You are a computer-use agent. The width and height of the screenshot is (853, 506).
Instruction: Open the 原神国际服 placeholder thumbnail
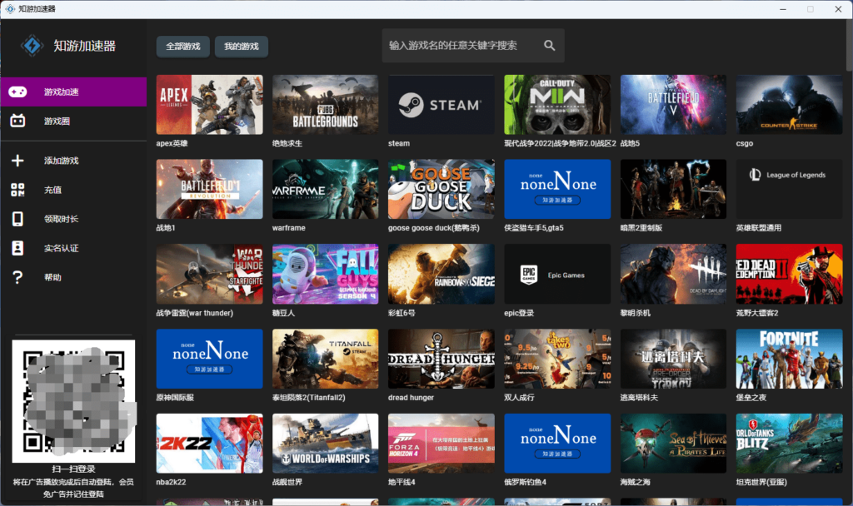pyautogui.click(x=209, y=359)
